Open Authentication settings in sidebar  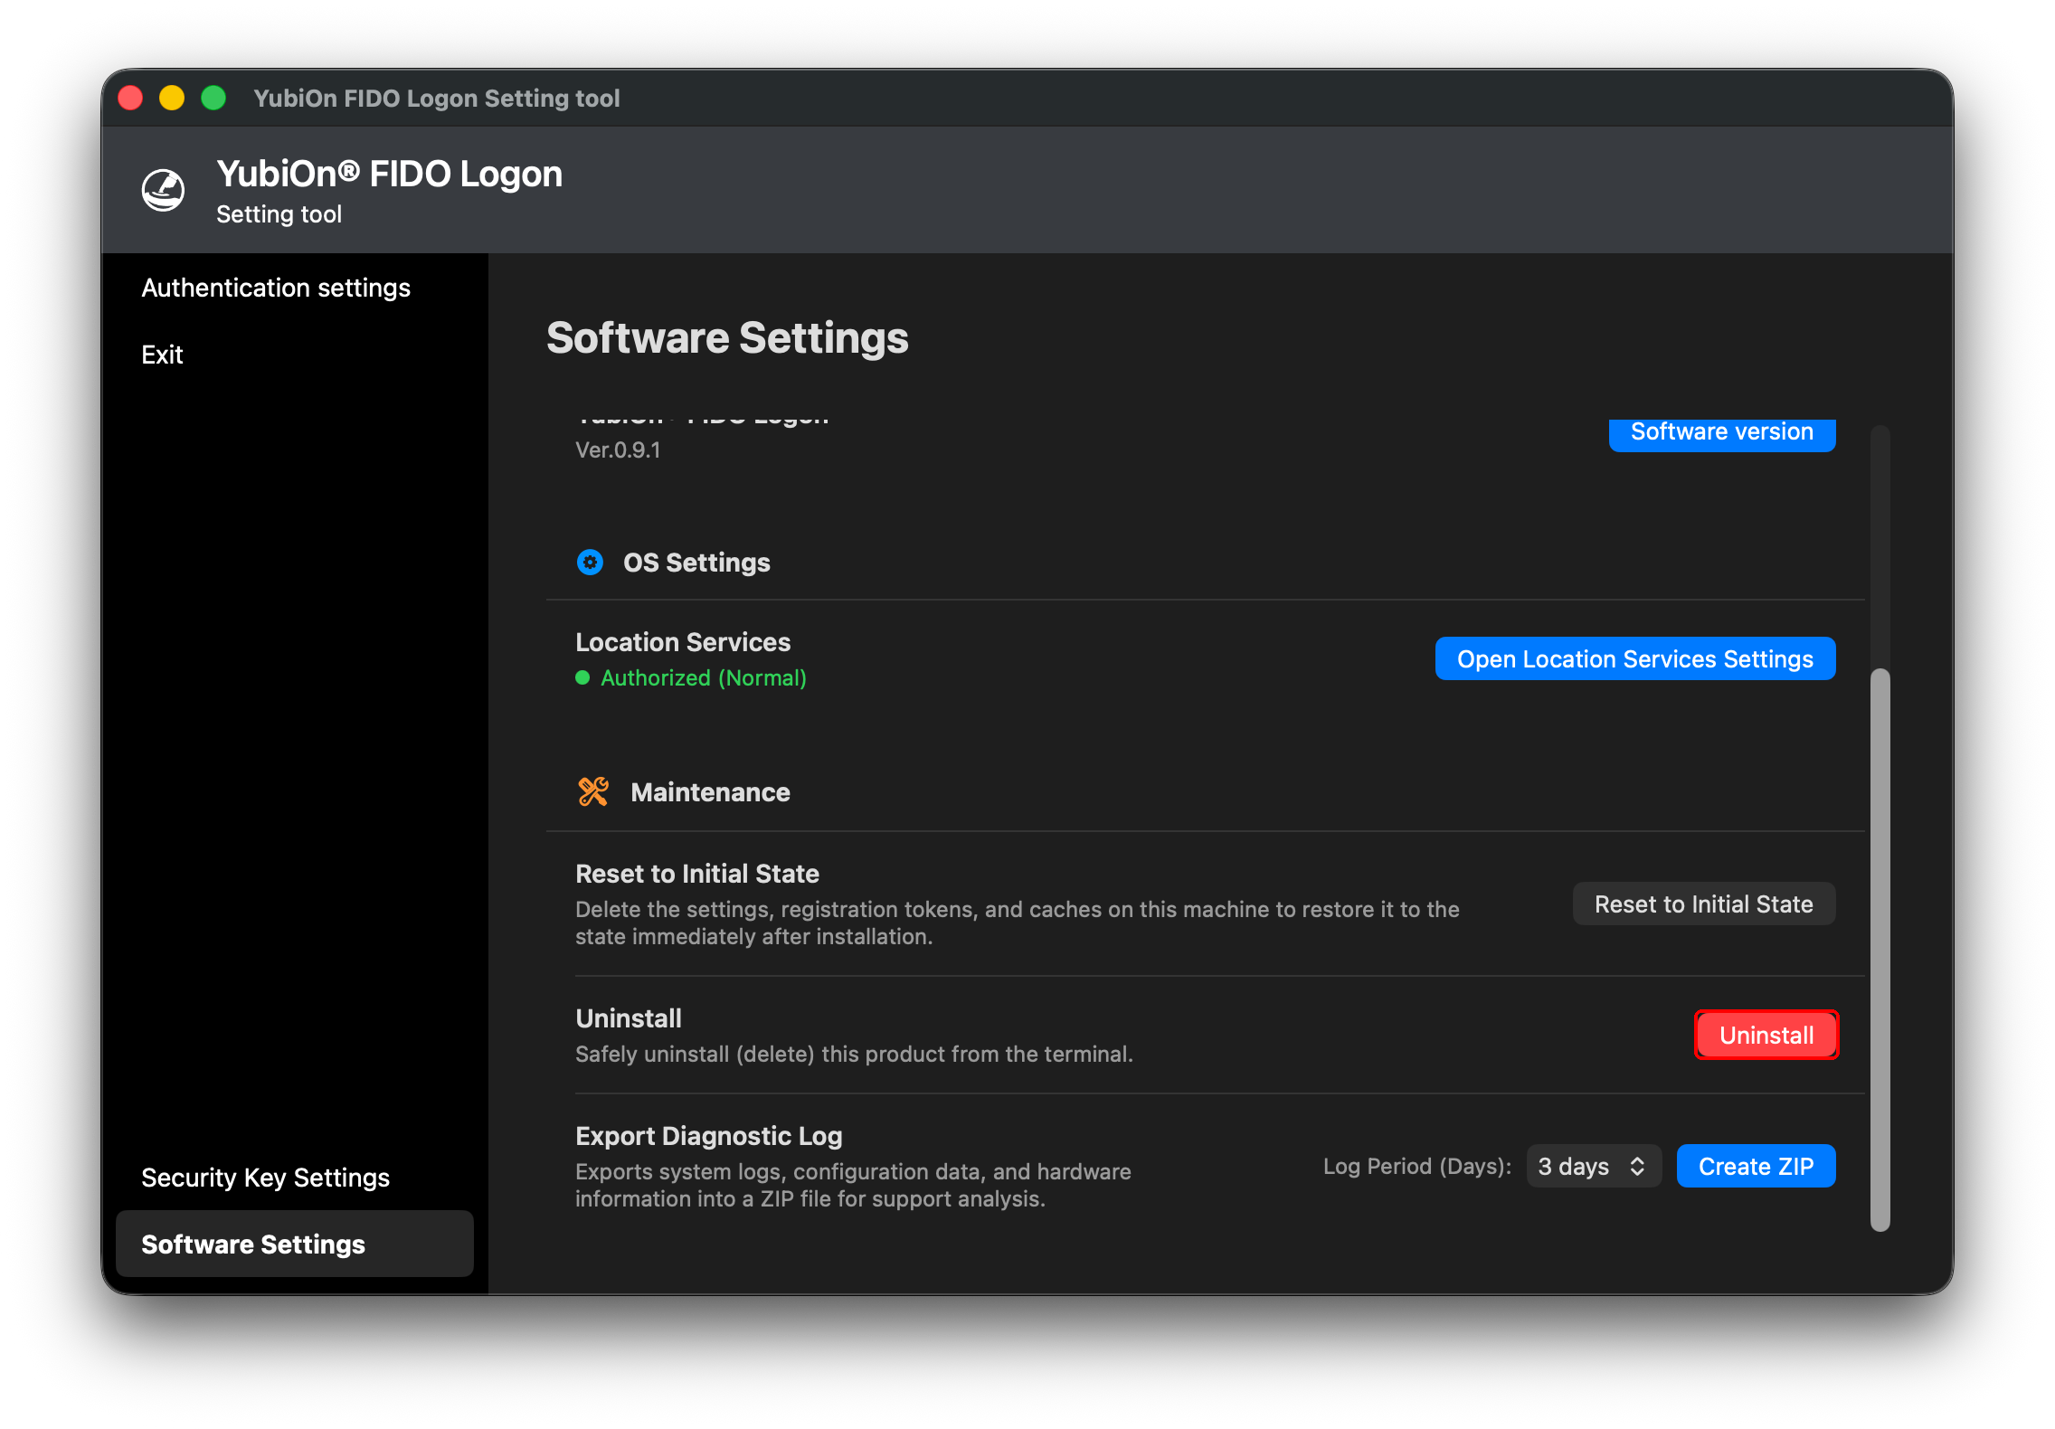276,288
